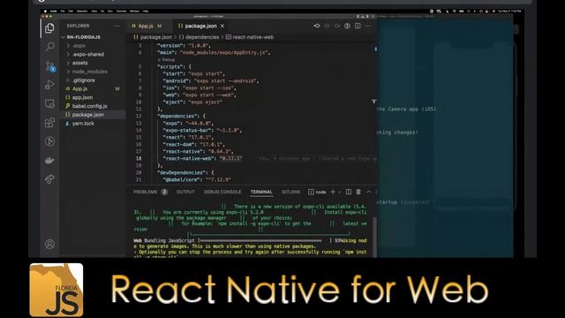Open the Accounts icon at the activity bar bottom
This screenshot has width=565, height=318.
(x=49, y=244)
